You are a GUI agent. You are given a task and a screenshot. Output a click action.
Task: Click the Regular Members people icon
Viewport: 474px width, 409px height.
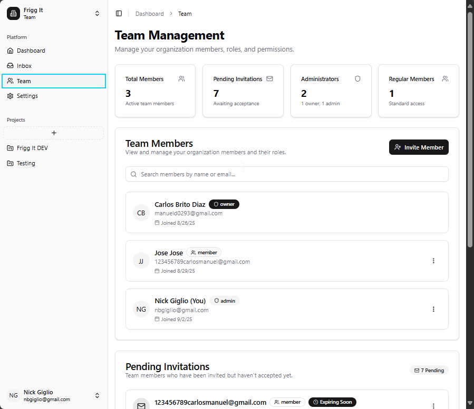coord(445,79)
